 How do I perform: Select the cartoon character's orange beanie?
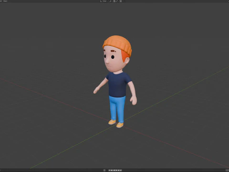118,43
